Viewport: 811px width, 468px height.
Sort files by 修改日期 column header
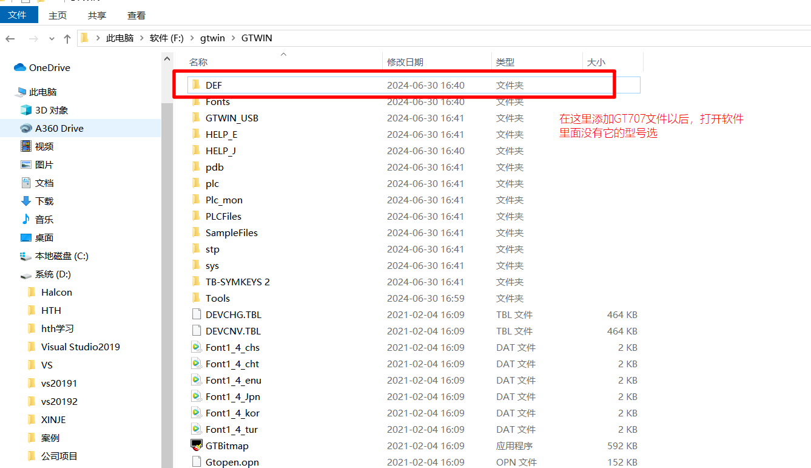(405, 62)
